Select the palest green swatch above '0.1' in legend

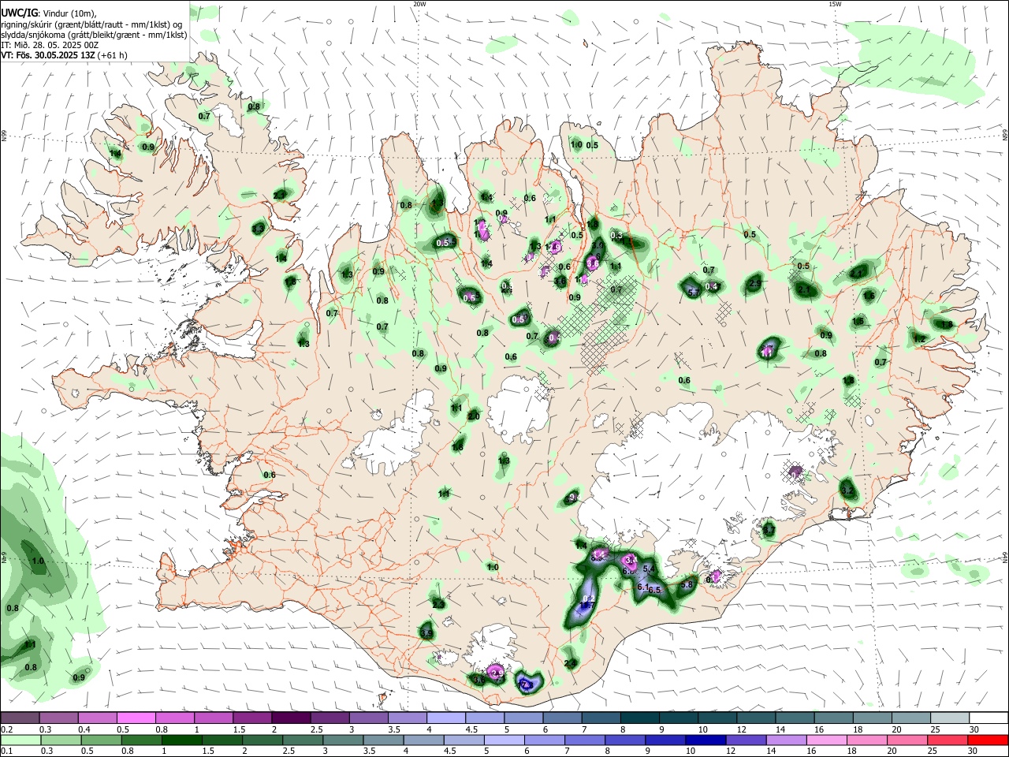pyautogui.click(x=20, y=740)
